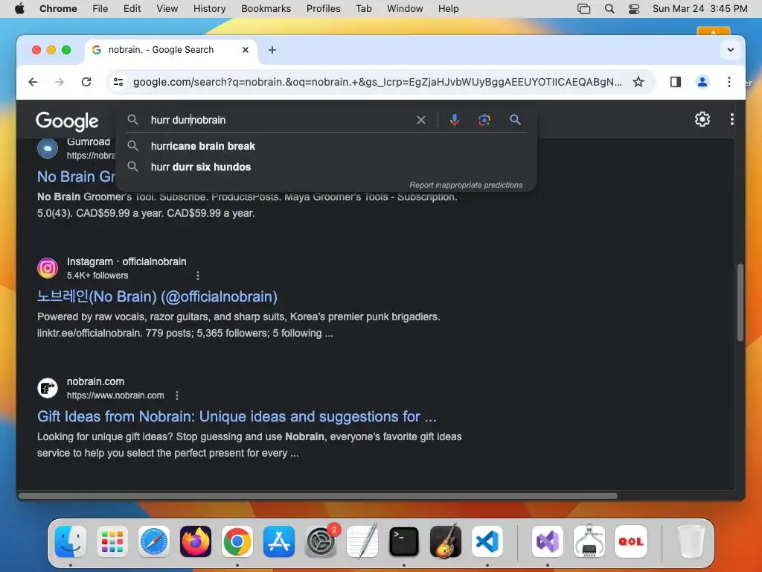Viewport: 762px width, 572px height.
Task: Open App Store from the Dock
Action: (x=279, y=541)
